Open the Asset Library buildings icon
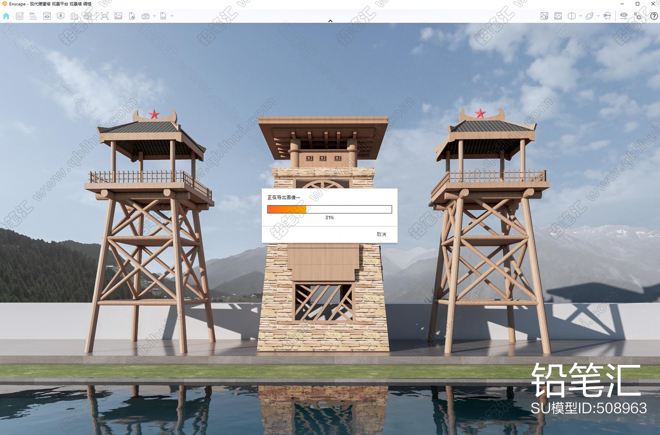 (x=74, y=16)
